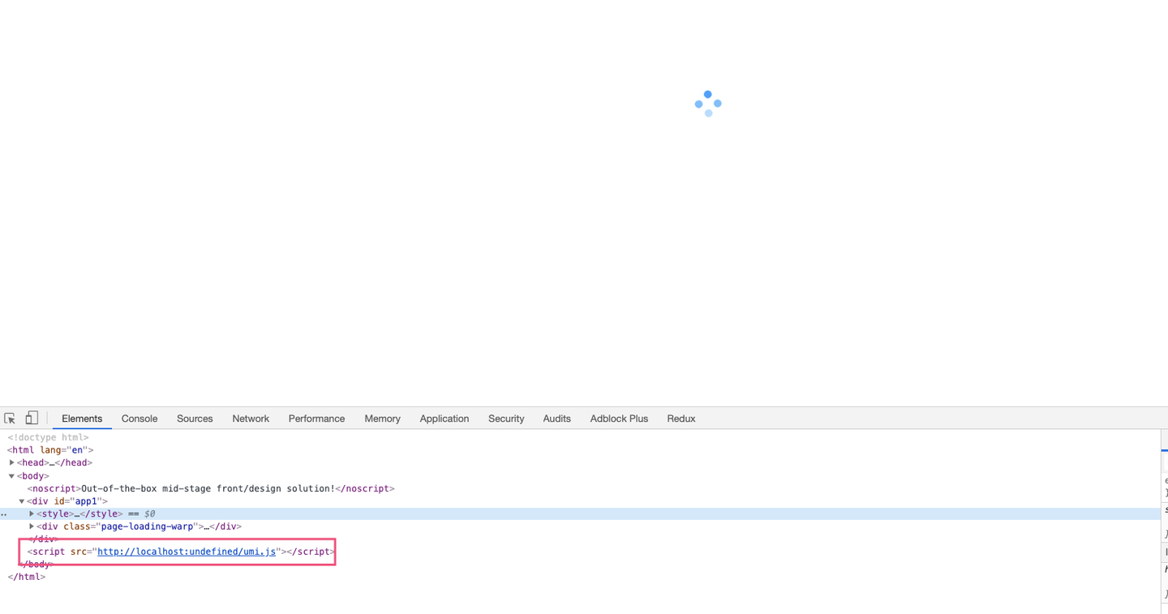Expand the page-loading-warp div node
The image size is (1168, 614).
tap(32, 526)
